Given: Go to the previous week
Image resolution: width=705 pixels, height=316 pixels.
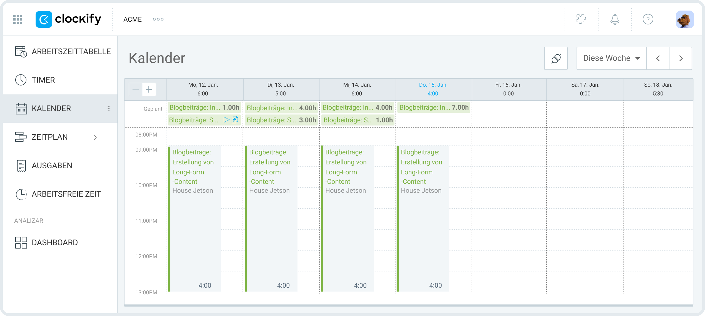Looking at the screenshot, I should point(658,58).
